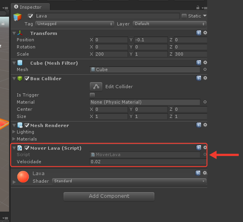Collapse the Mover Lava script foldout
This screenshot has width=243, height=222.
pyautogui.click(x=14, y=148)
